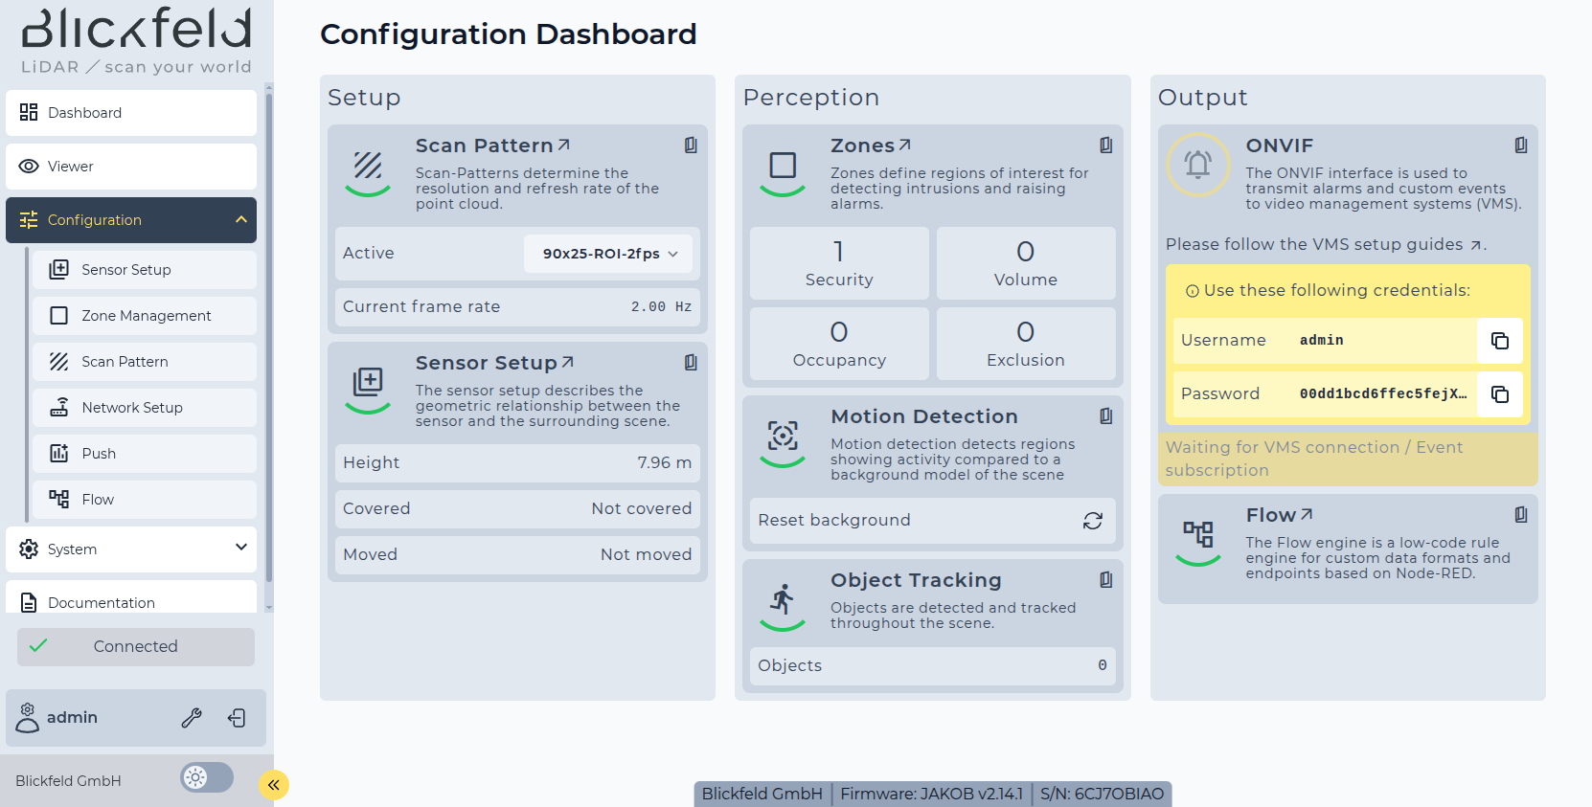
Task: Toggle the light/dark theme switch
Action: [x=206, y=777]
